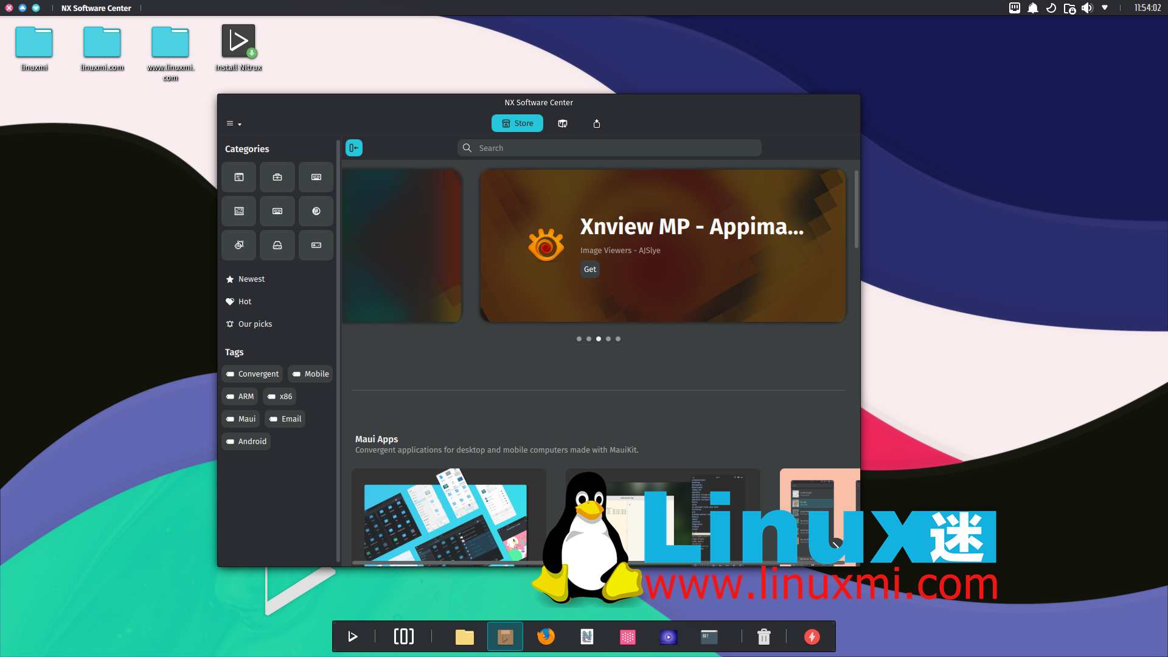Open the linuxmi desktop folder
The height and width of the screenshot is (657, 1168).
click(34, 49)
